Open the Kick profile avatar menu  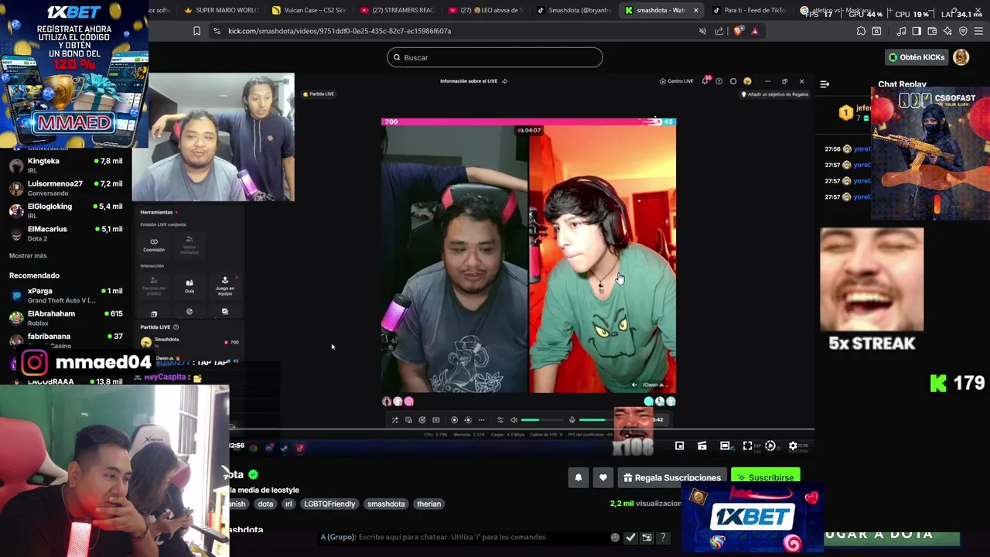[x=961, y=57]
